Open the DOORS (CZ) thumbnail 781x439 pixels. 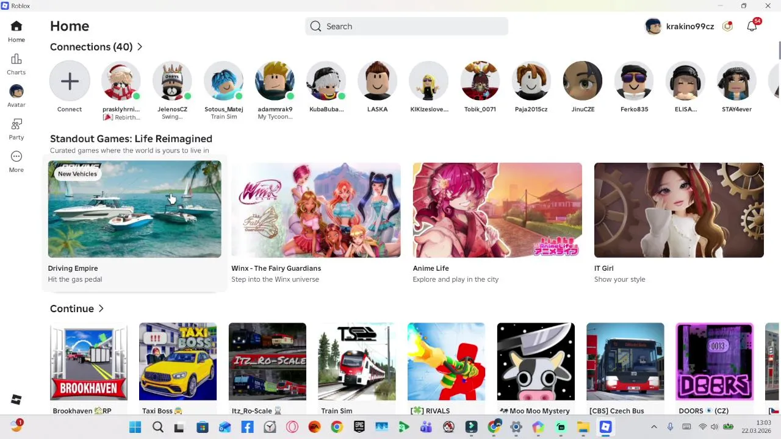click(714, 362)
